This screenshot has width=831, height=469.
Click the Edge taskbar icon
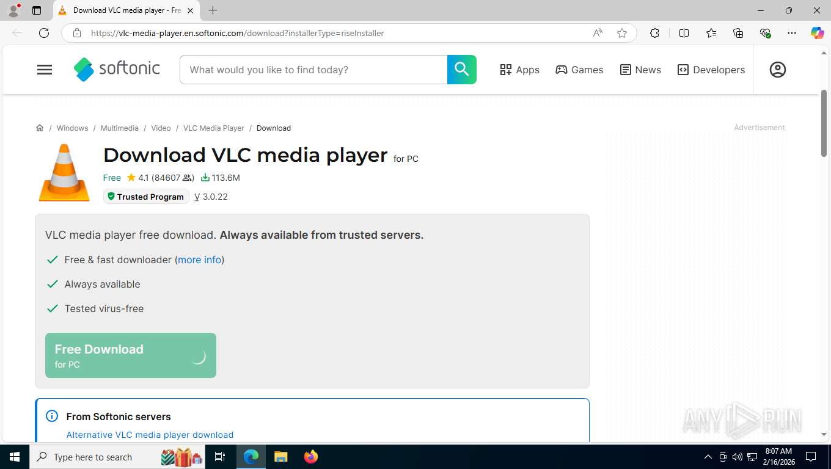click(x=251, y=457)
